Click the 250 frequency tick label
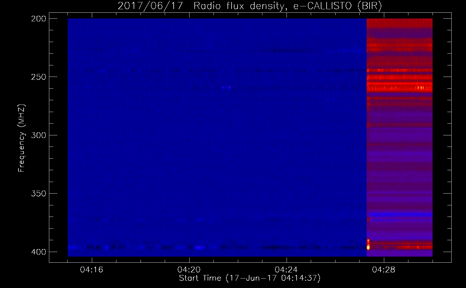 [x=39, y=77]
